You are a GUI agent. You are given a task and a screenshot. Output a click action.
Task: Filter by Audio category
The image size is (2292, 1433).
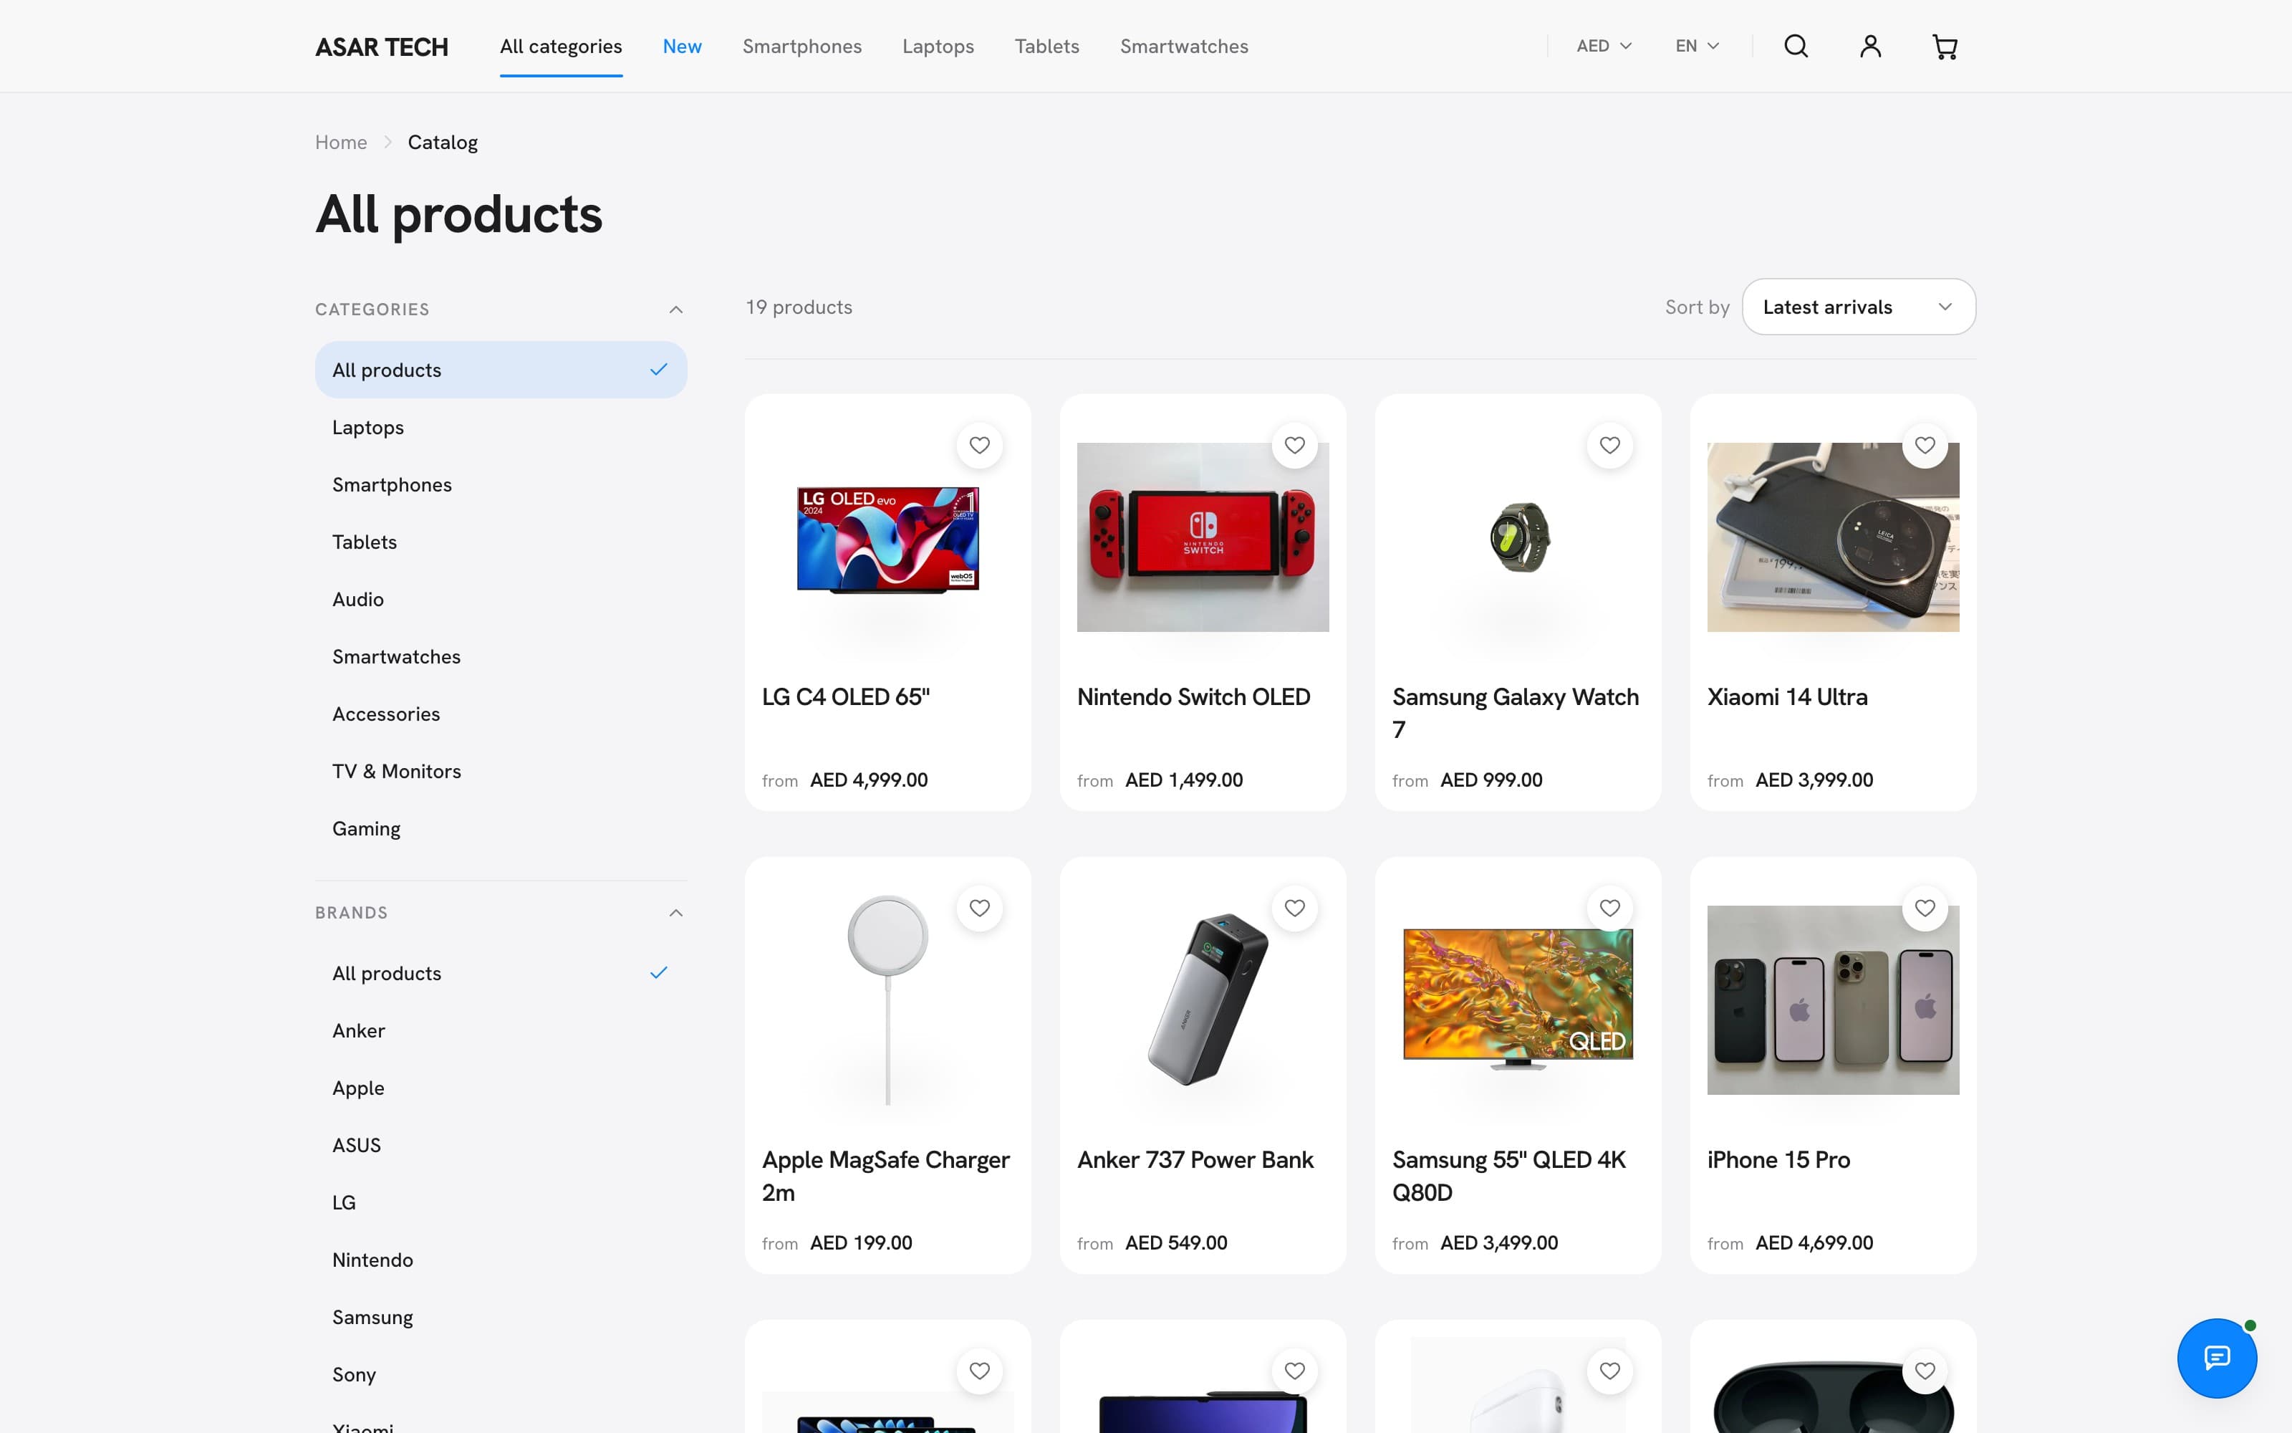pos(501,599)
